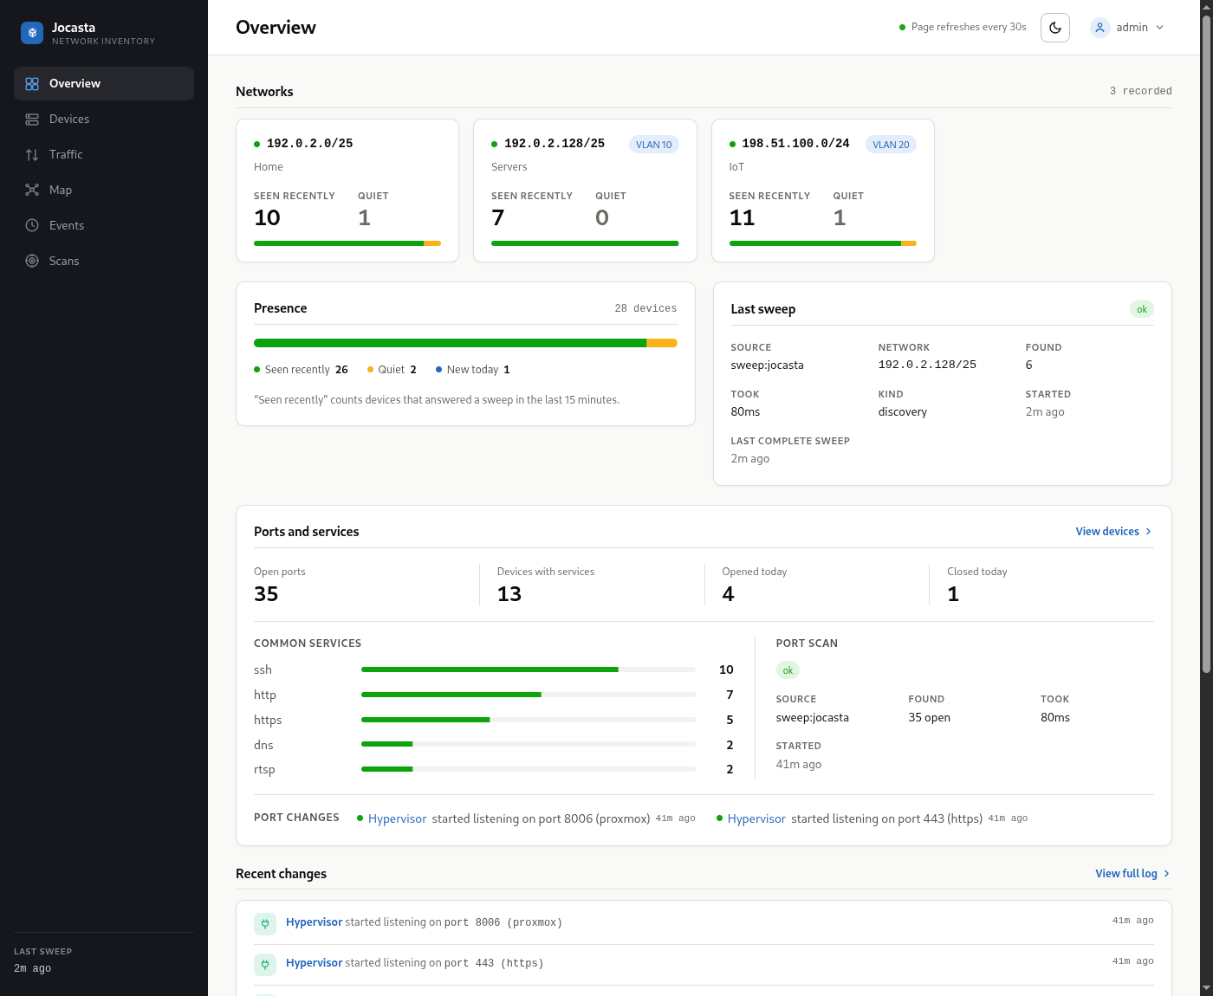Viewport: 1213px width, 996px height.
Task: Open the 198.51.100.0/24 IoT network card
Action: click(x=823, y=191)
